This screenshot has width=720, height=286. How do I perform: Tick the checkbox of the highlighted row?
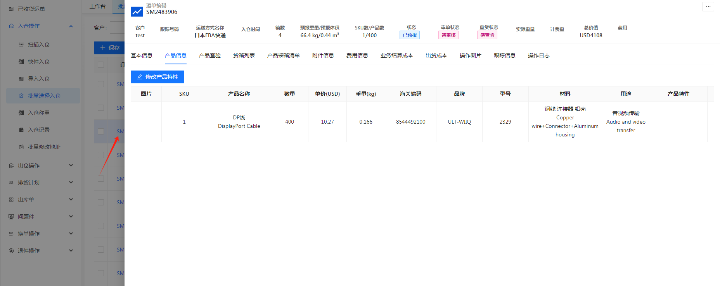(x=101, y=131)
